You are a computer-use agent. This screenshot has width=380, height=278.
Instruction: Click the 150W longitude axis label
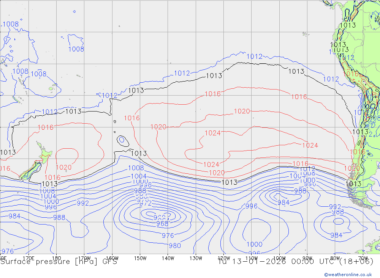pos(140,258)
